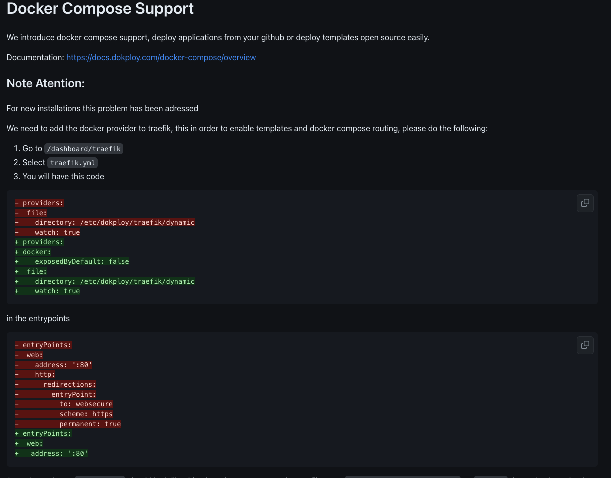
Task: Open the docs.dokploy.com docker-compose overview link
Action: point(161,58)
